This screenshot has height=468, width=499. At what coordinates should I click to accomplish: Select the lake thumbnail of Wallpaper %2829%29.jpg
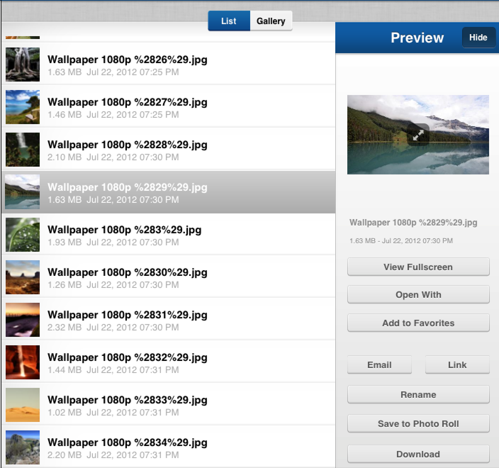tap(23, 192)
